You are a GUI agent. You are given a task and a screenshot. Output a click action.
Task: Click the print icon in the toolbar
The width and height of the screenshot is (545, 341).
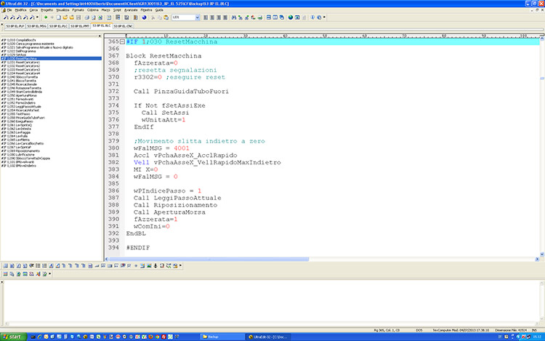pyautogui.click(x=87, y=17)
